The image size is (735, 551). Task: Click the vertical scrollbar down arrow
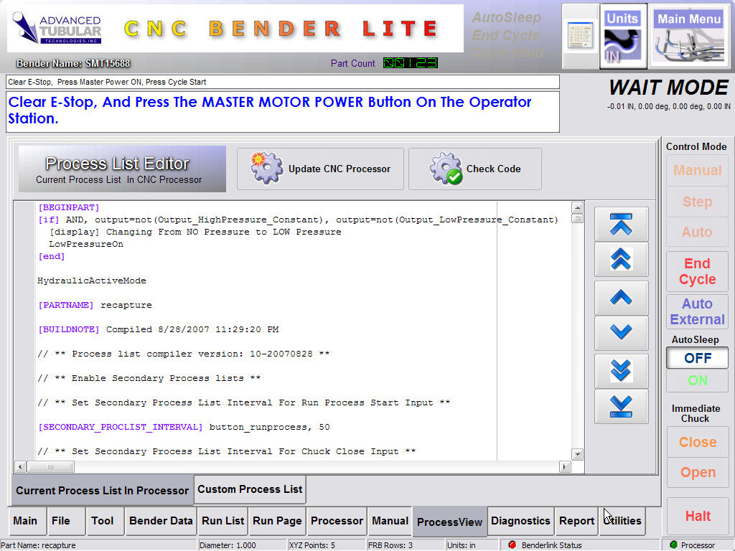point(577,454)
